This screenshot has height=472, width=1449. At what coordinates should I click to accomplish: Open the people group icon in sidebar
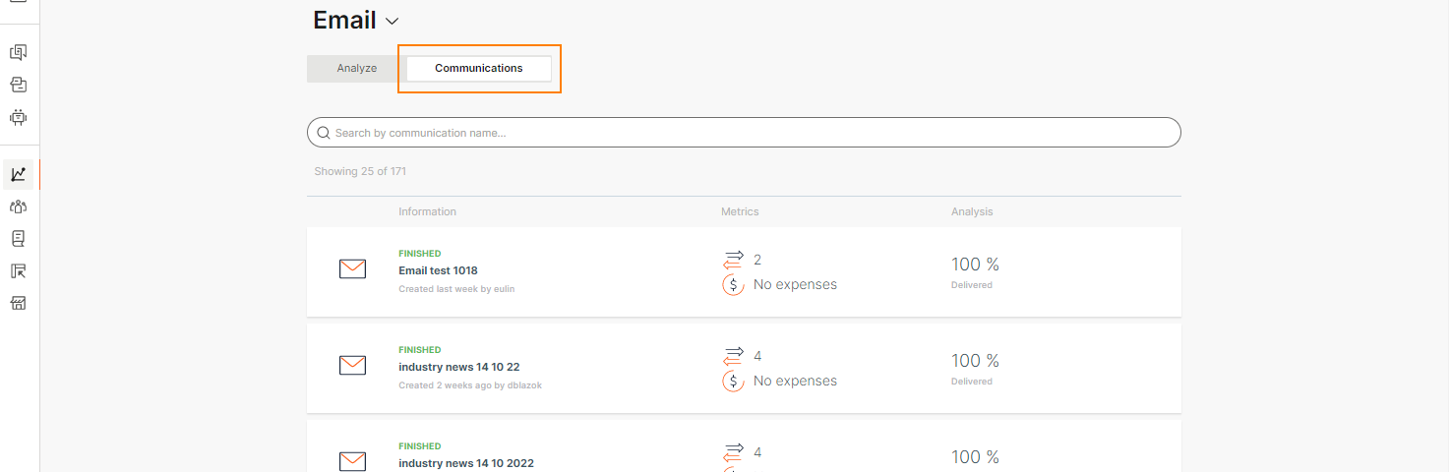pyautogui.click(x=18, y=206)
